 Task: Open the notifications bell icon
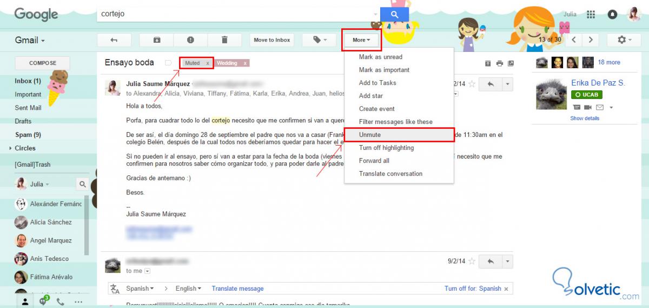click(612, 15)
